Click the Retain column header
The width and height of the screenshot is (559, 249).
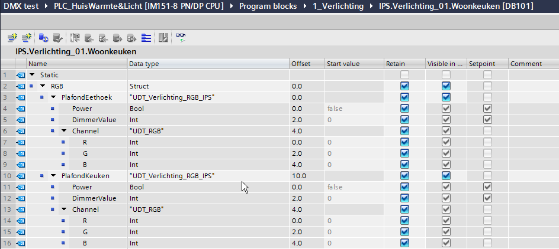(404, 64)
